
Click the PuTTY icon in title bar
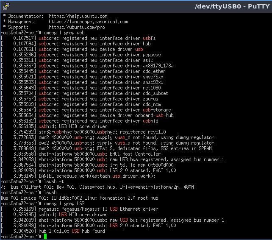[x=6, y=6]
